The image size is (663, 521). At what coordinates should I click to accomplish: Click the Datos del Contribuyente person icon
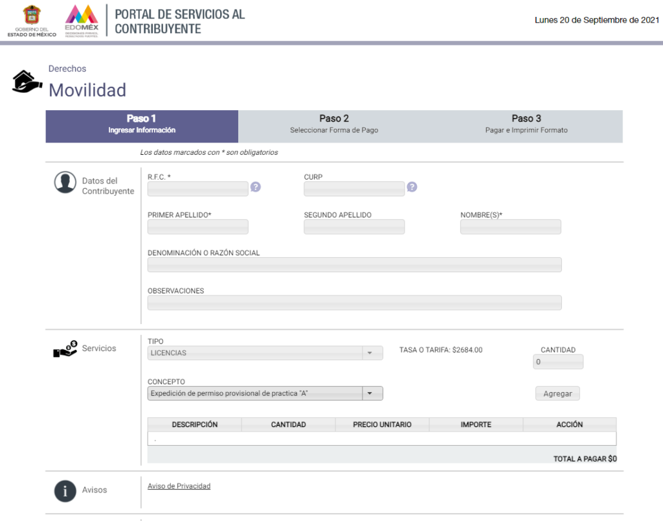tap(65, 183)
